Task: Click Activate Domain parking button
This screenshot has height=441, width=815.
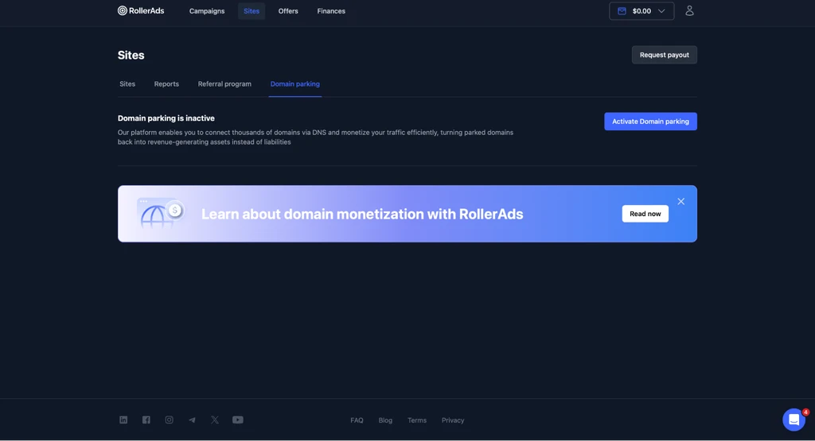Action: [x=650, y=122]
